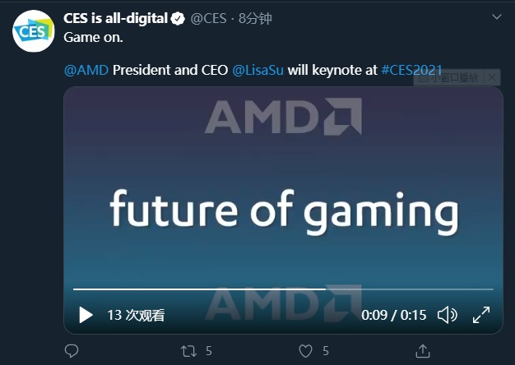515x365 pixels.
Task: Reply using the comment bubble icon
Action: coord(72,351)
